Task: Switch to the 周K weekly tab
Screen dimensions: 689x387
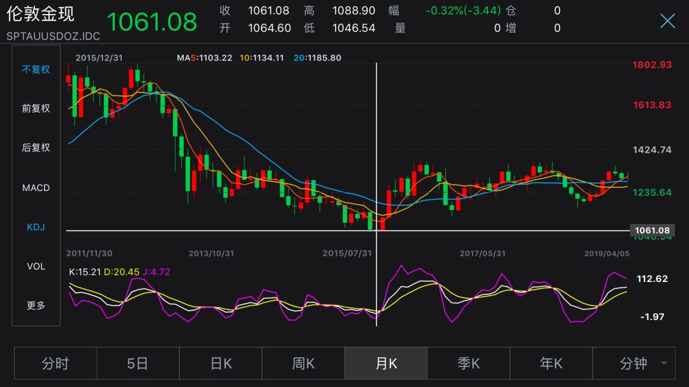Action: pyautogui.click(x=303, y=363)
